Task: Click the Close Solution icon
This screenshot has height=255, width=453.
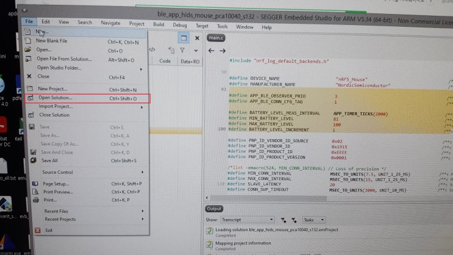Action: [x=31, y=115]
